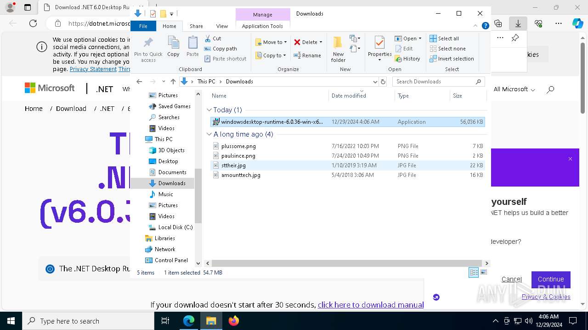
Task: Open the Move to dropdown
Action: tap(271, 42)
